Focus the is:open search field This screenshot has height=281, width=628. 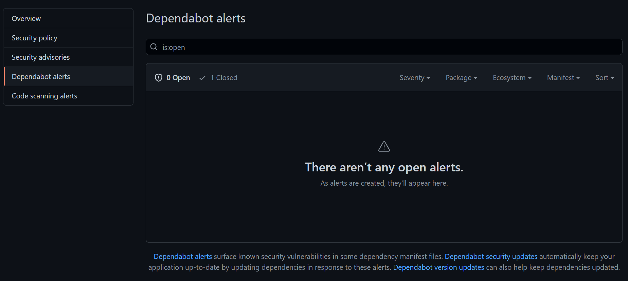point(387,47)
